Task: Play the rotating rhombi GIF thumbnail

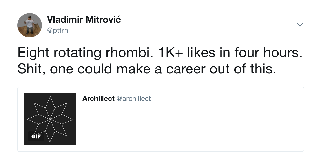Action: pyautogui.click(x=50, y=119)
